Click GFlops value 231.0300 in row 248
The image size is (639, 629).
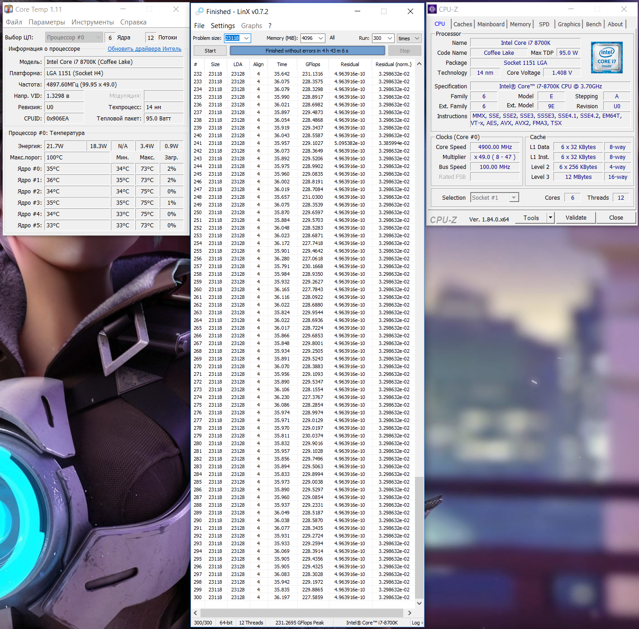313,197
